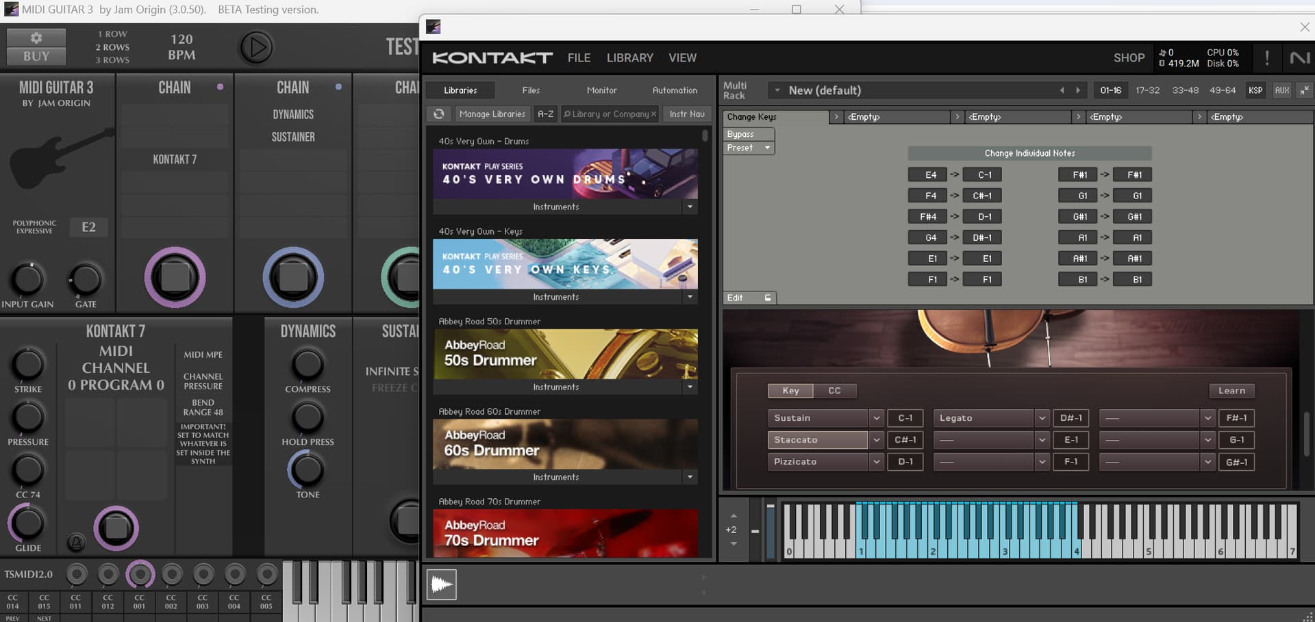Click the waveform icon in Kontakt footer
This screenshot has height=622, width=1315.
tap(442, 584)
